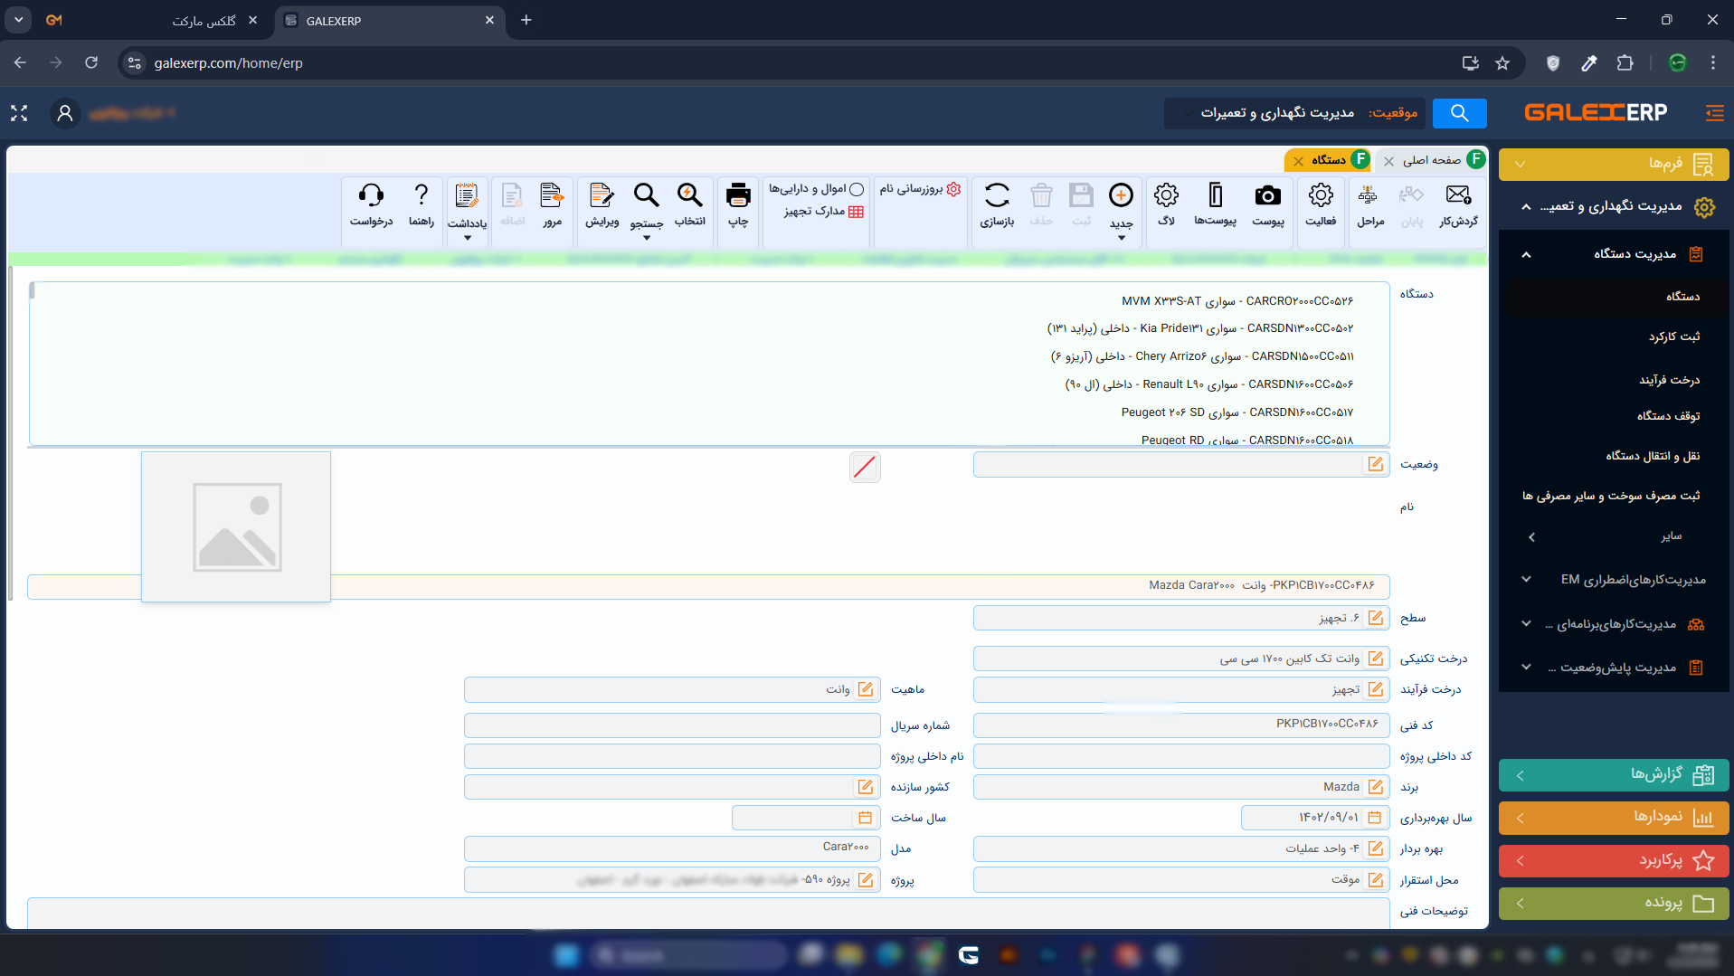Open calendar in سال ساخت field
The height and width of the screenshot is (976, 1734).
click(865, 818)
